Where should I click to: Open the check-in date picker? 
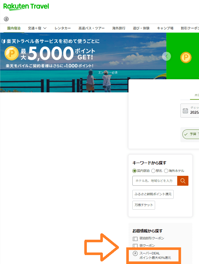pos(190,111)
